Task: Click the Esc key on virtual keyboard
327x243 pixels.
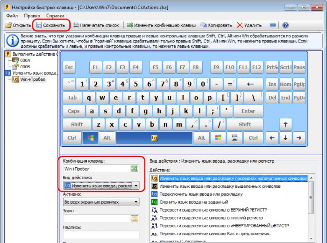Action: 69,67
